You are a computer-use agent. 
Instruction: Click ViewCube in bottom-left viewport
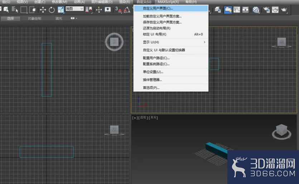coord(114,130)
